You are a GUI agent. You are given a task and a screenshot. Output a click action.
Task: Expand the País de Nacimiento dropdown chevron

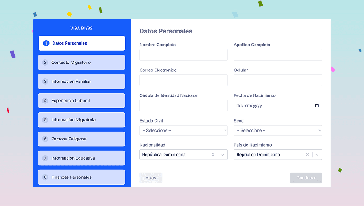coord(317,155)
